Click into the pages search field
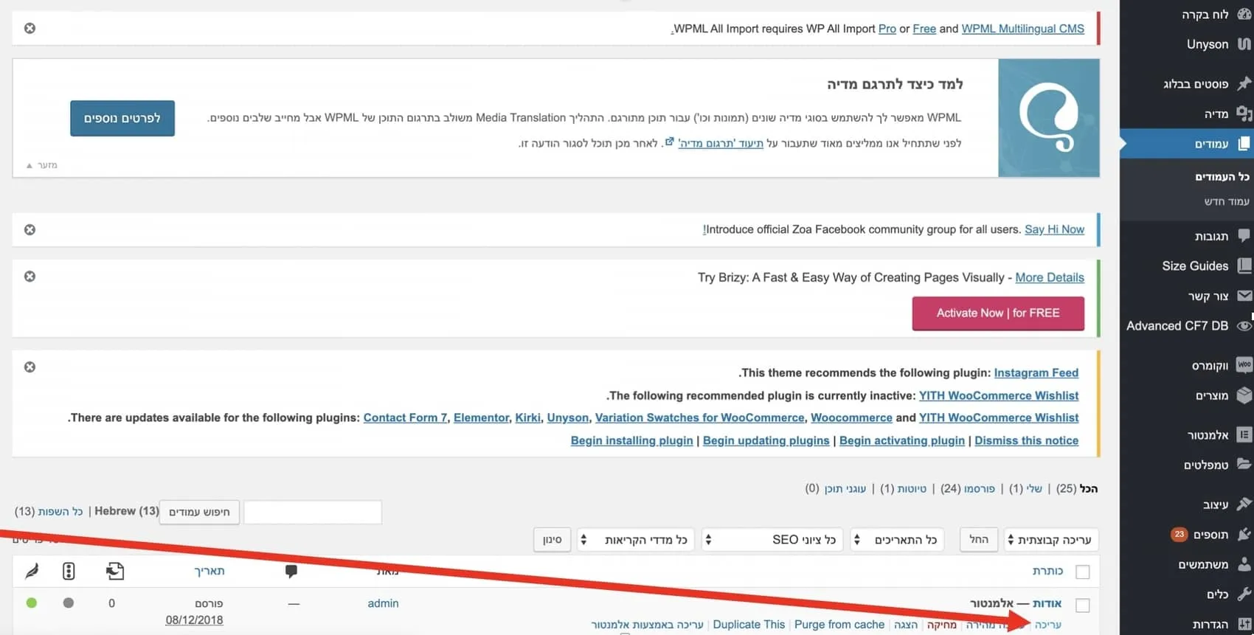The height and width of the screenshot is (635, 1254). (313, 512)
